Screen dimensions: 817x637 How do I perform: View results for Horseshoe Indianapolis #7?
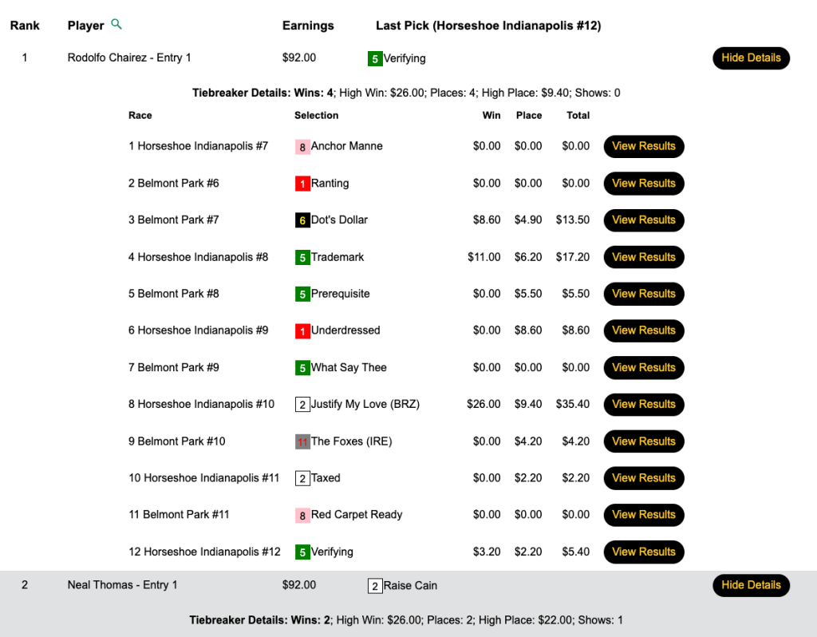644,146
